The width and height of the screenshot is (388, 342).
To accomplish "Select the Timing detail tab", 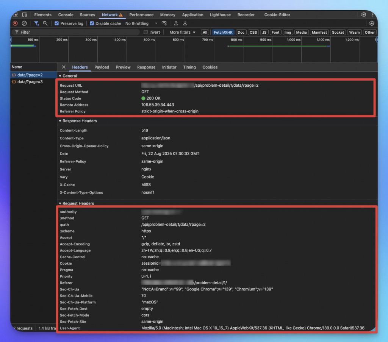I will coord(189,67).
